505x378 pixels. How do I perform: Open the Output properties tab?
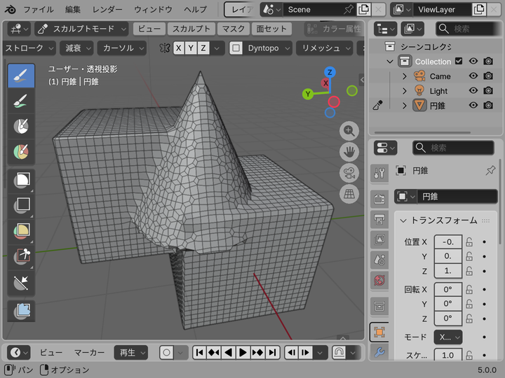[379, 220]
